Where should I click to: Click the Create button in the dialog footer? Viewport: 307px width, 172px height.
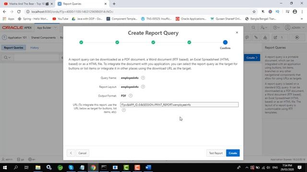click(233, 153)
